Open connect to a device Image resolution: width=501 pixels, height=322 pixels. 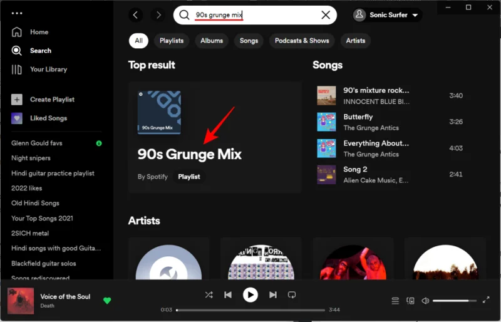[410, 301]
